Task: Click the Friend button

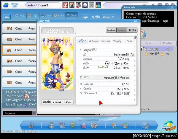Action: [57, 102]
